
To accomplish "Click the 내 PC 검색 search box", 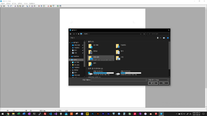I will (158, 34).
